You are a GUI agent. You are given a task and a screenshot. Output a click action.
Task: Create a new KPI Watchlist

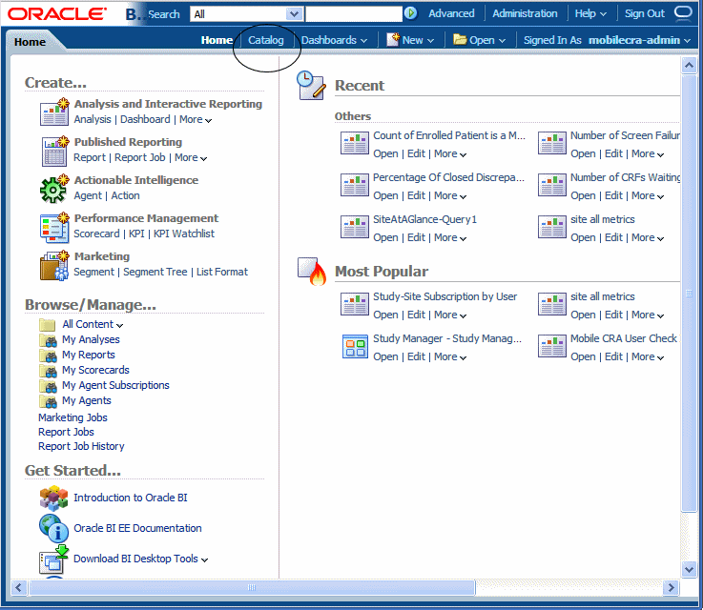[184, 234]
